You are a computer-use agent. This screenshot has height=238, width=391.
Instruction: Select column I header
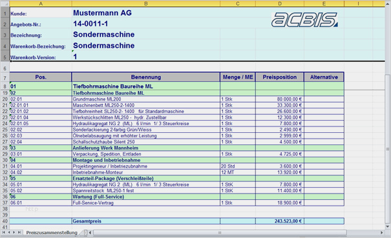(x=358, y=3)
